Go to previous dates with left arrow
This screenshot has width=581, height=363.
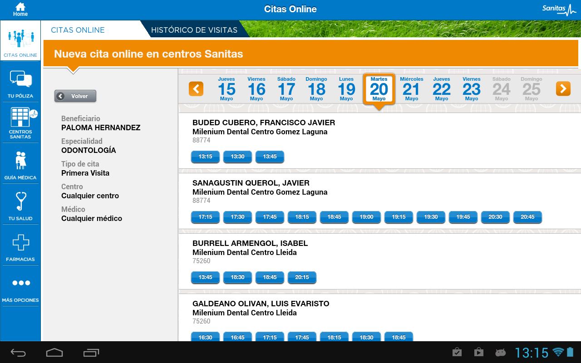click(196, 88)
